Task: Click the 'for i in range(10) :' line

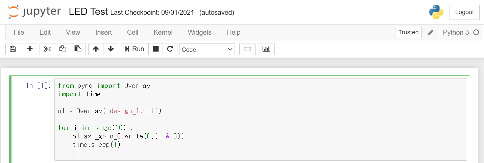Action: pyautogui.click(x=95, y=128)
